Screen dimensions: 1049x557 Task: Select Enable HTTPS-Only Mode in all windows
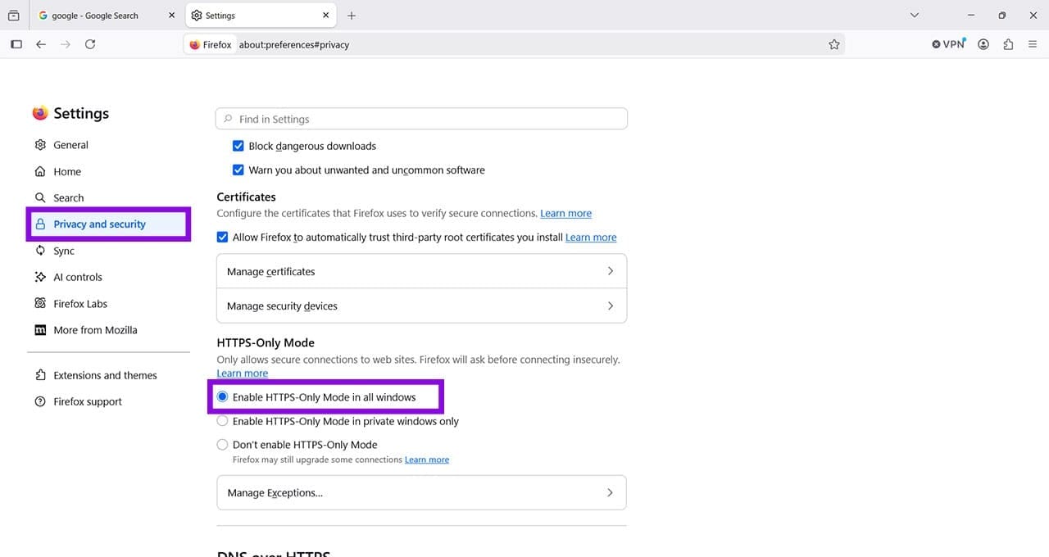[222, 396]
